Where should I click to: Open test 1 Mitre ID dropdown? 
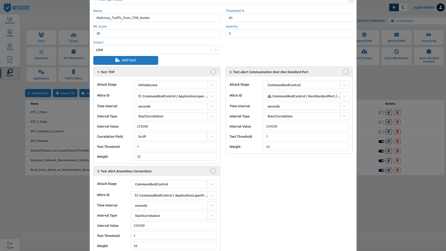tap(175, 96)
